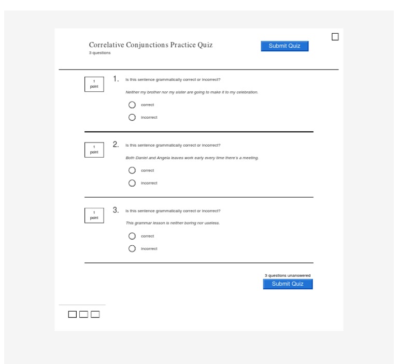
Task: Click the 1 point box for question 1
Action: [94, 84]
